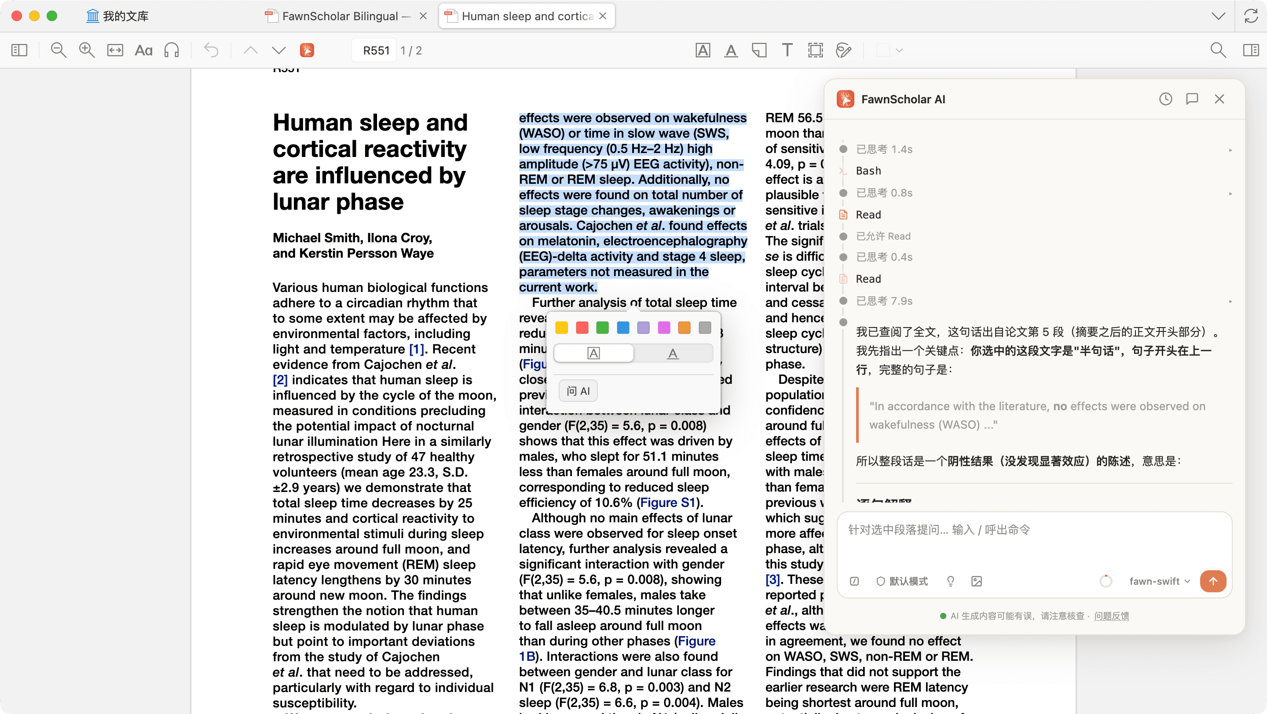Close the FawnScholar Bilingual tab
This screenshot has width=1267, height=714.
[422, 16]
